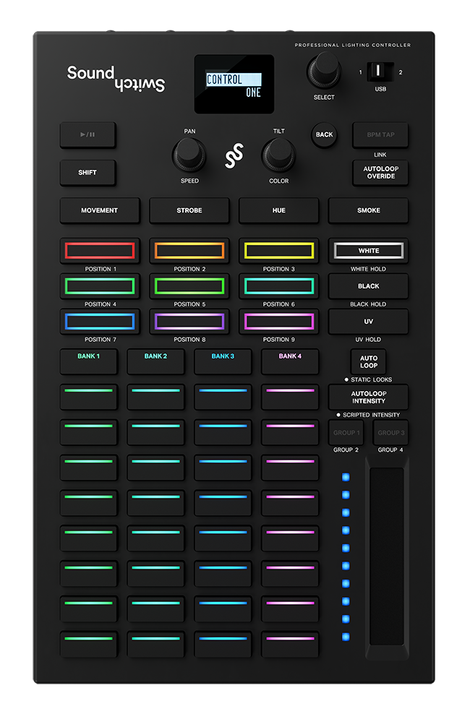The image size is (470, 714).
Task: Trigger the purple Position 8 pad
Action: [189, 322]
